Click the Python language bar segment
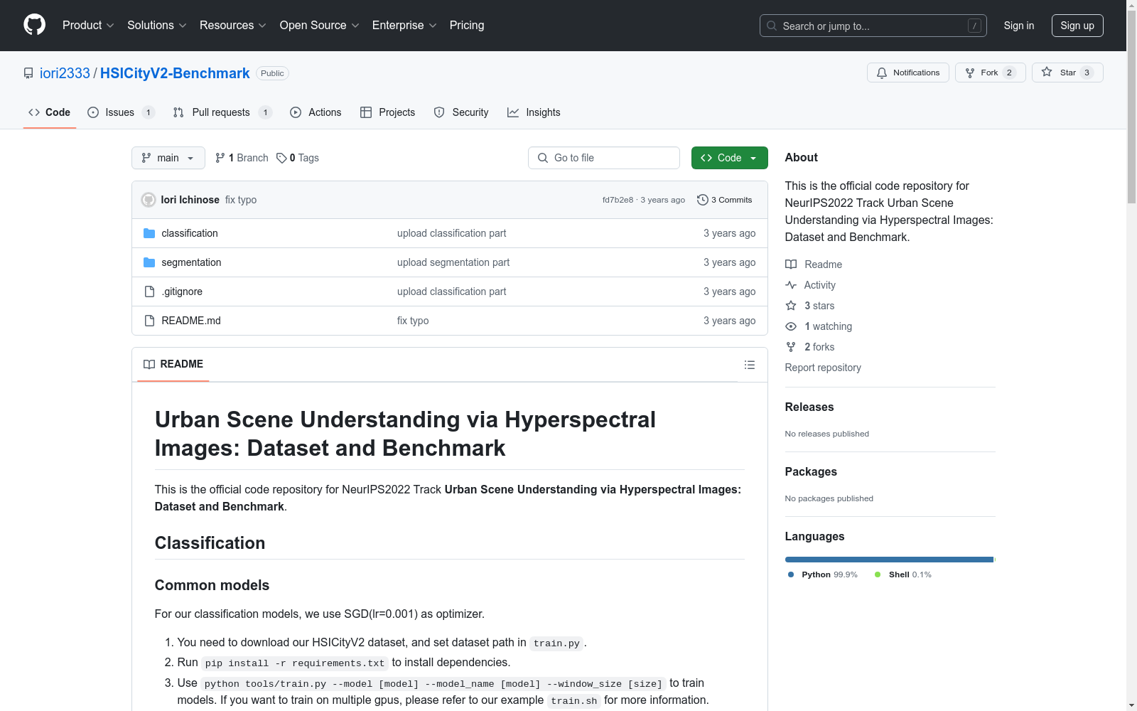 (x=889, y=560)
